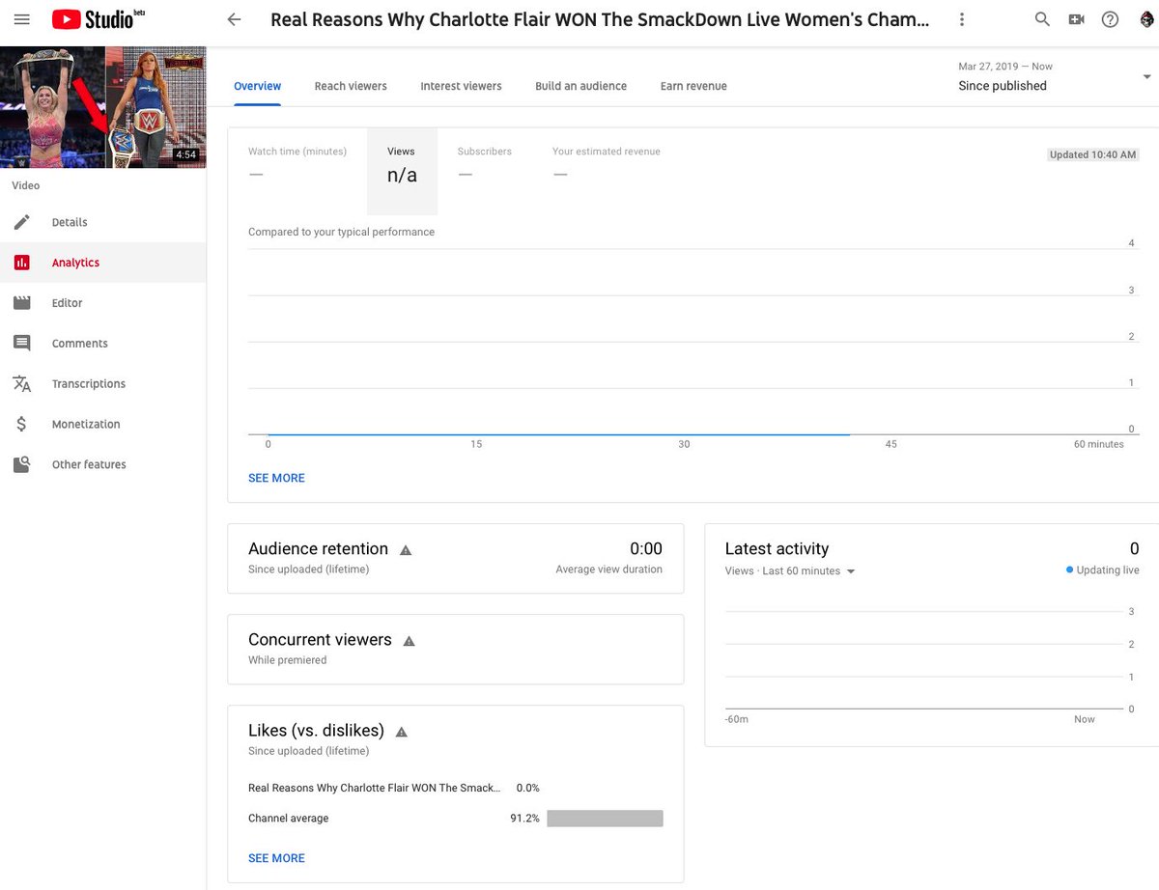
Task: Select the Views n/a metric tile
Action: tap(402, 171)
